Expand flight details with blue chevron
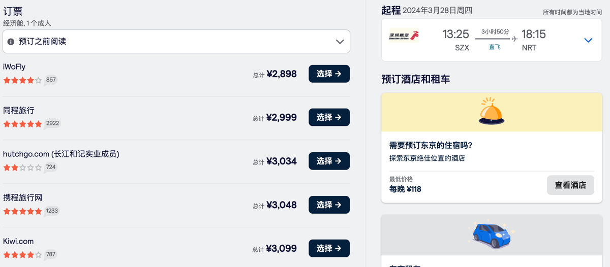The width and height of the screenshot is (610, 267). click(588, 40)
